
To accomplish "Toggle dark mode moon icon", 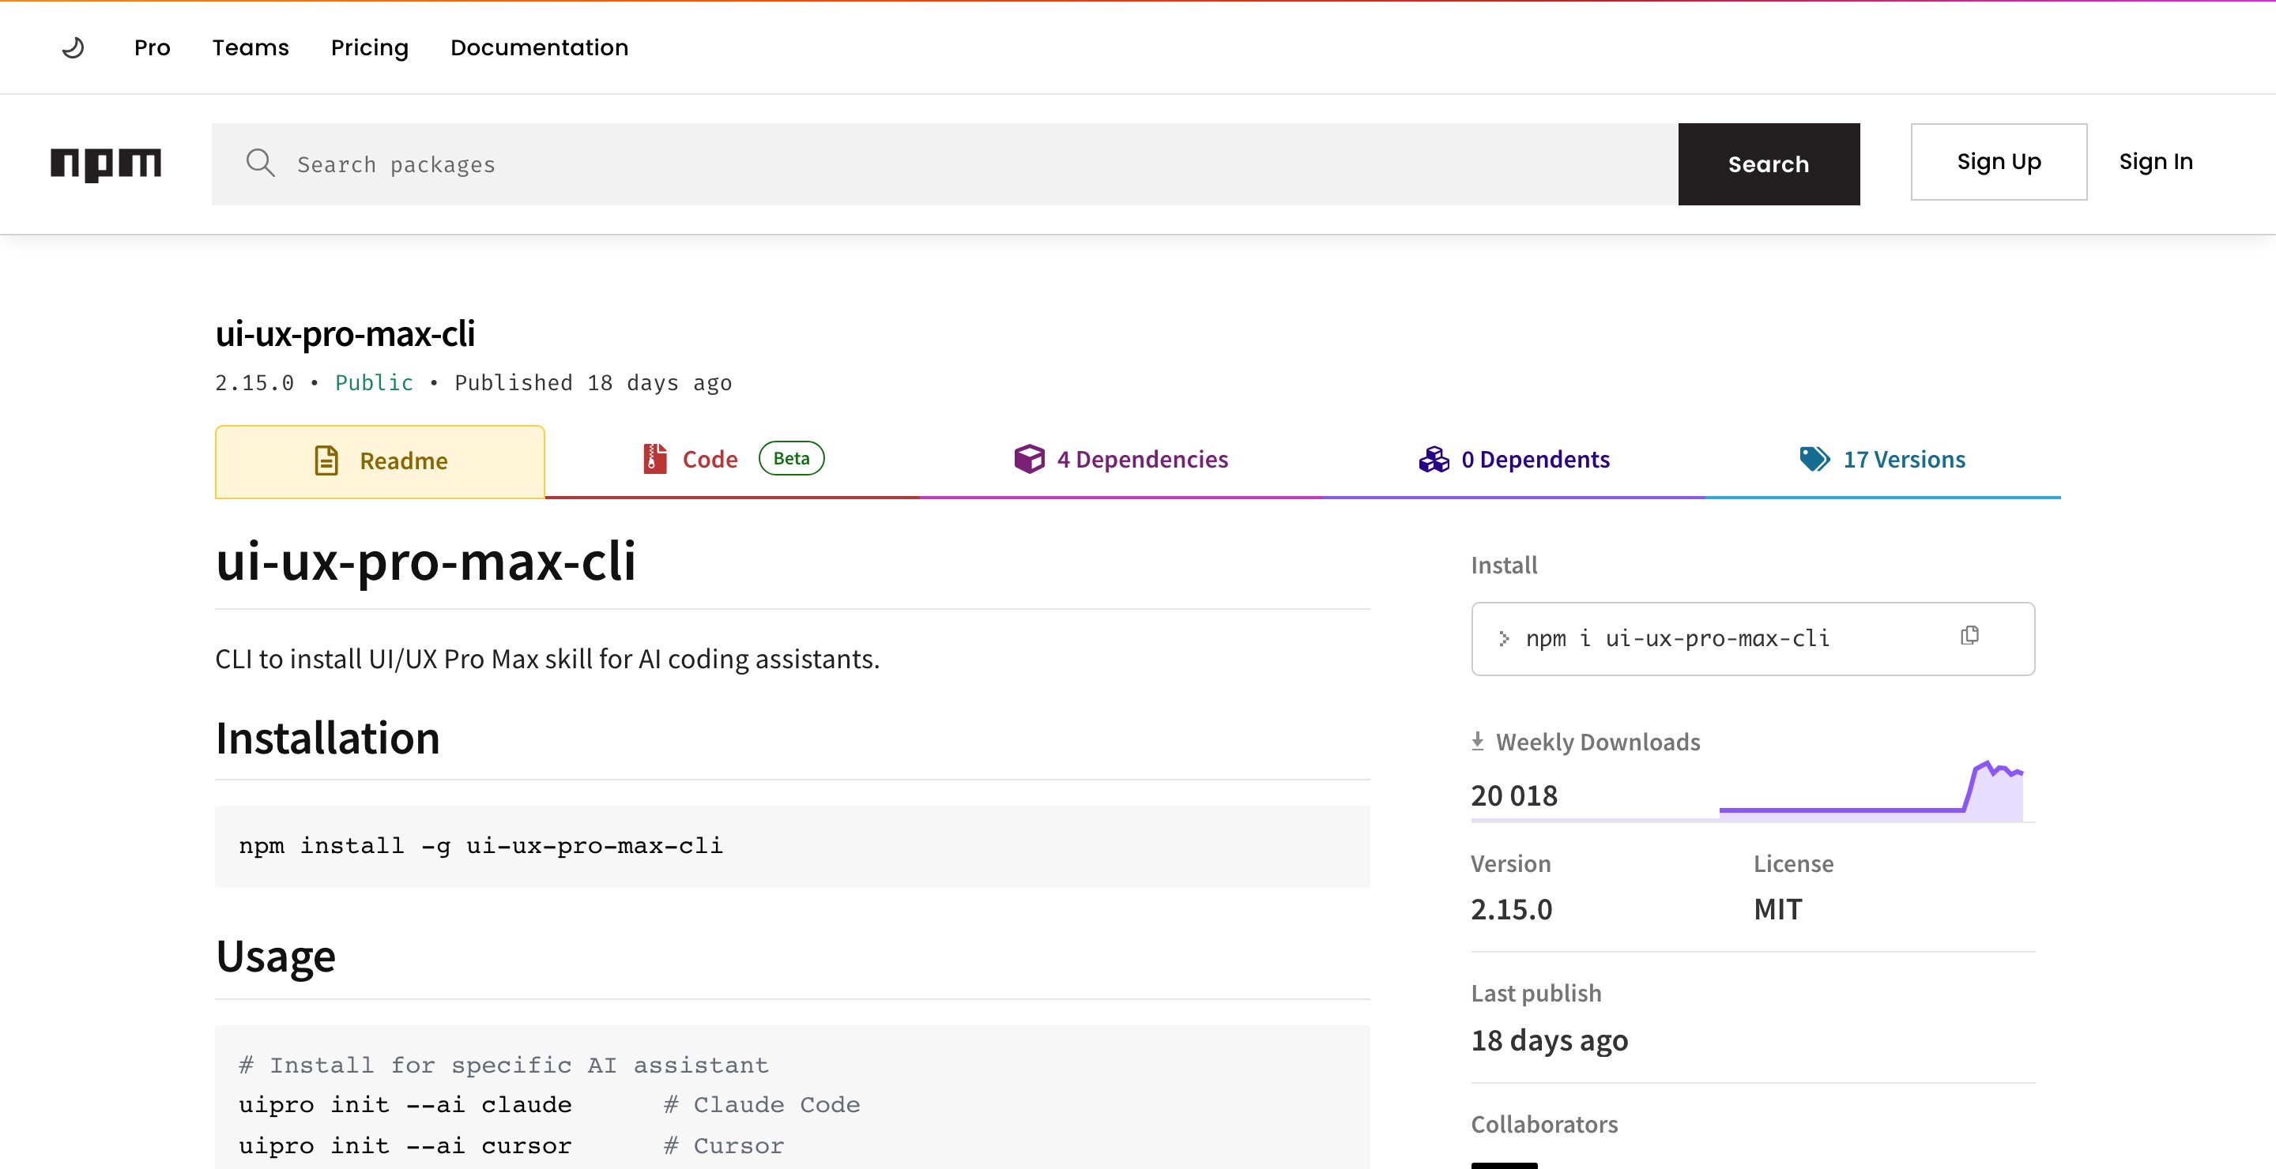I will coord(73,47).
